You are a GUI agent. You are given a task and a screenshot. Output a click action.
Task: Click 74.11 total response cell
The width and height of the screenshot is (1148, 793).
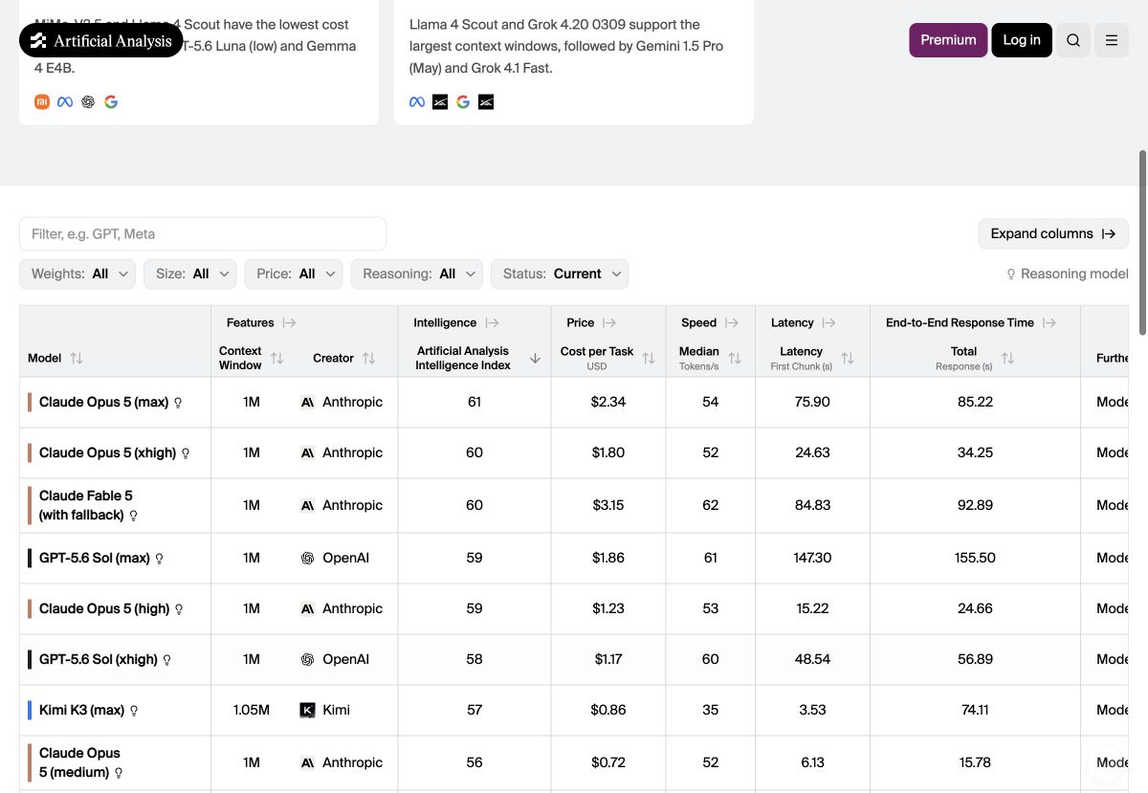tap(975, 710)
